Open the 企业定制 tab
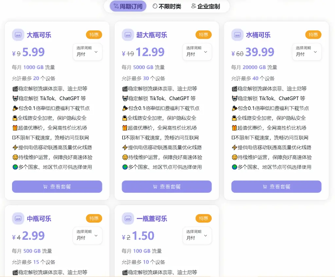The image size is (335, 277). tap(205, 6)
